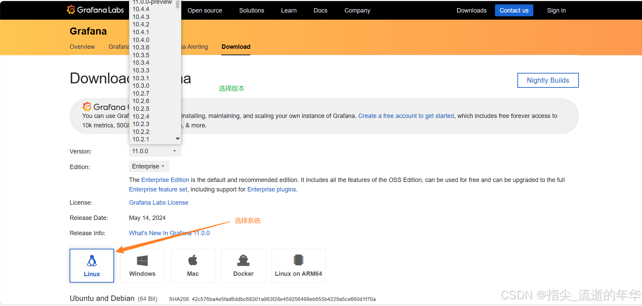Open the Edition dropdown showing Enterprise
Viewport: 642px width, 306px height.
coord(149,166)
